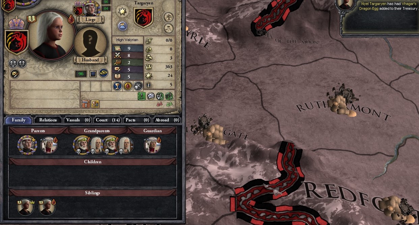Image resolution: width=419 pixels, height=225 pixels.
Task: Select the Vassals tab
Action: [78, 120]
